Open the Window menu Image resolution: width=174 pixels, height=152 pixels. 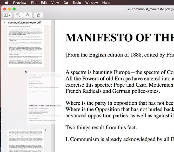tap(92, 3)
